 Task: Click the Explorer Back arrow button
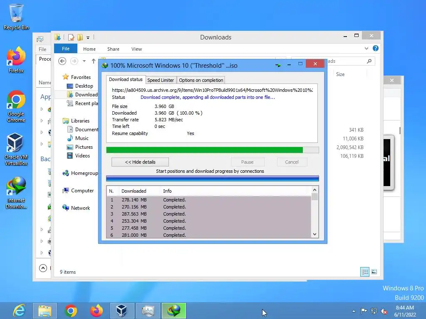[62, 61]
